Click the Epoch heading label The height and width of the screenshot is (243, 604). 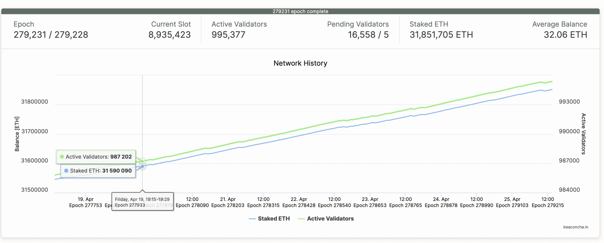[x=24, y=24]
